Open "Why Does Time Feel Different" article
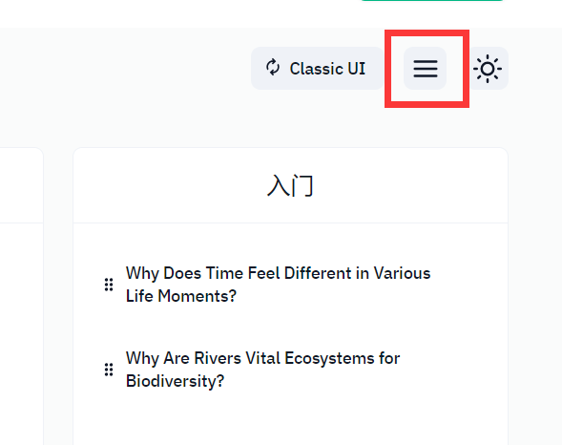562x445 pixels. pyautogui.click(x=278, y=285)
